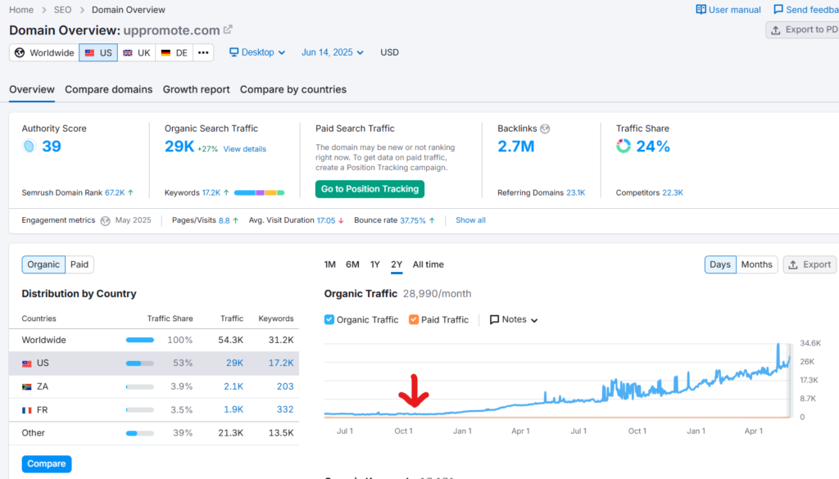Screen dimensions: 839x479
Task: Click the Backlinks info globe icon
Action: point(545,129)
